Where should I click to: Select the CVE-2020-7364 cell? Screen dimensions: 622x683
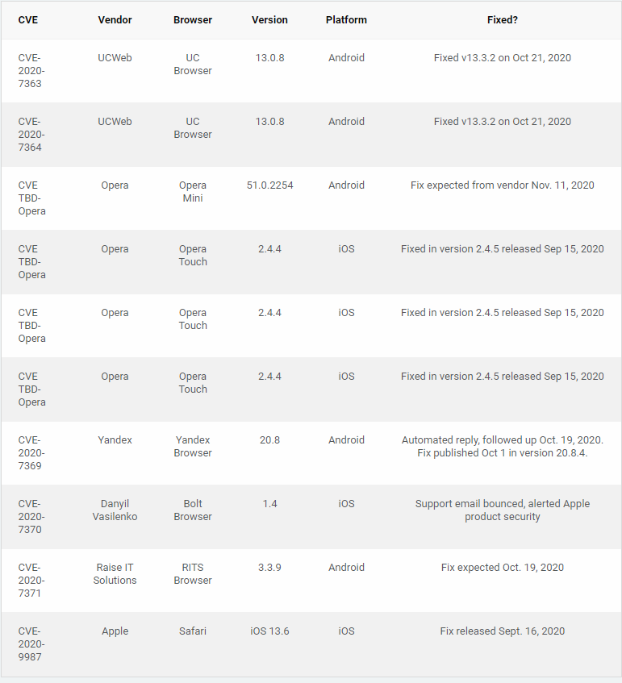pyautogui.click(x=31, y=134)
